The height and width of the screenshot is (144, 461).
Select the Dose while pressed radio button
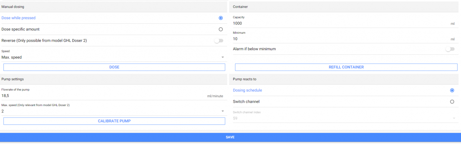[221, 18]
